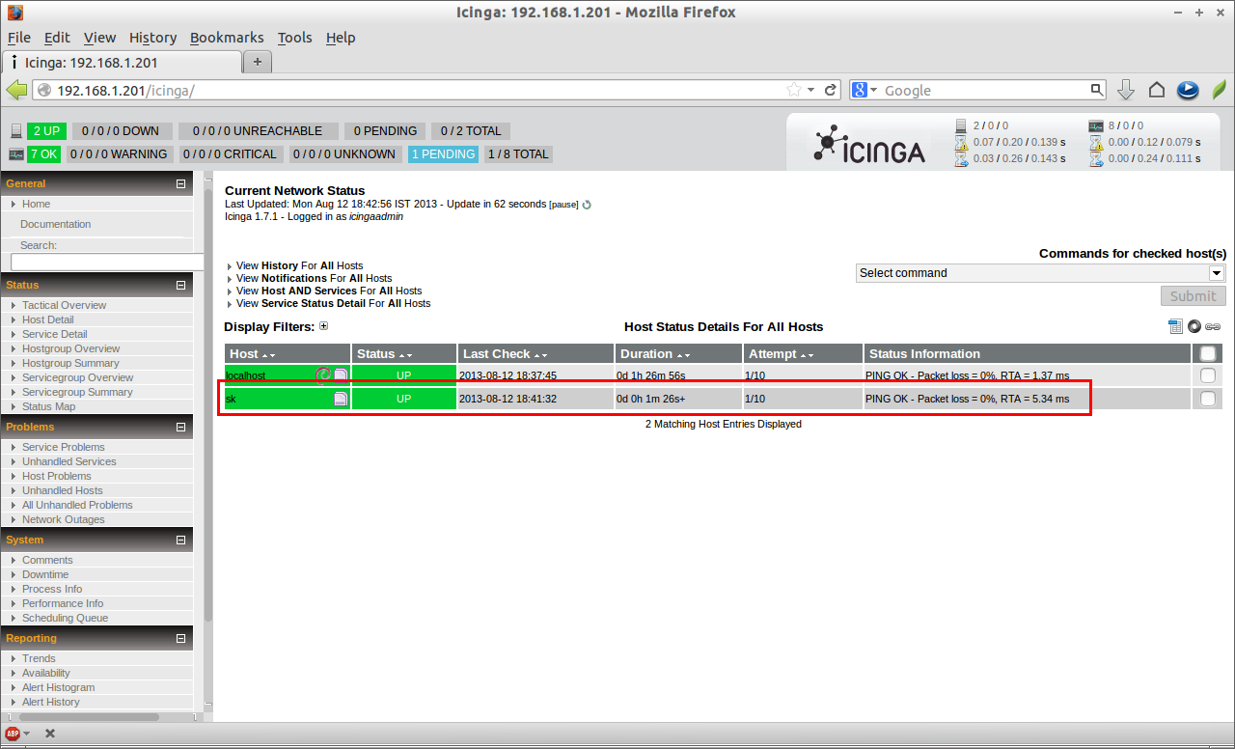This screenshot has height=749, width=1235.
Task: Click the Adblock Plus icon in status bar
Action: 13,734
